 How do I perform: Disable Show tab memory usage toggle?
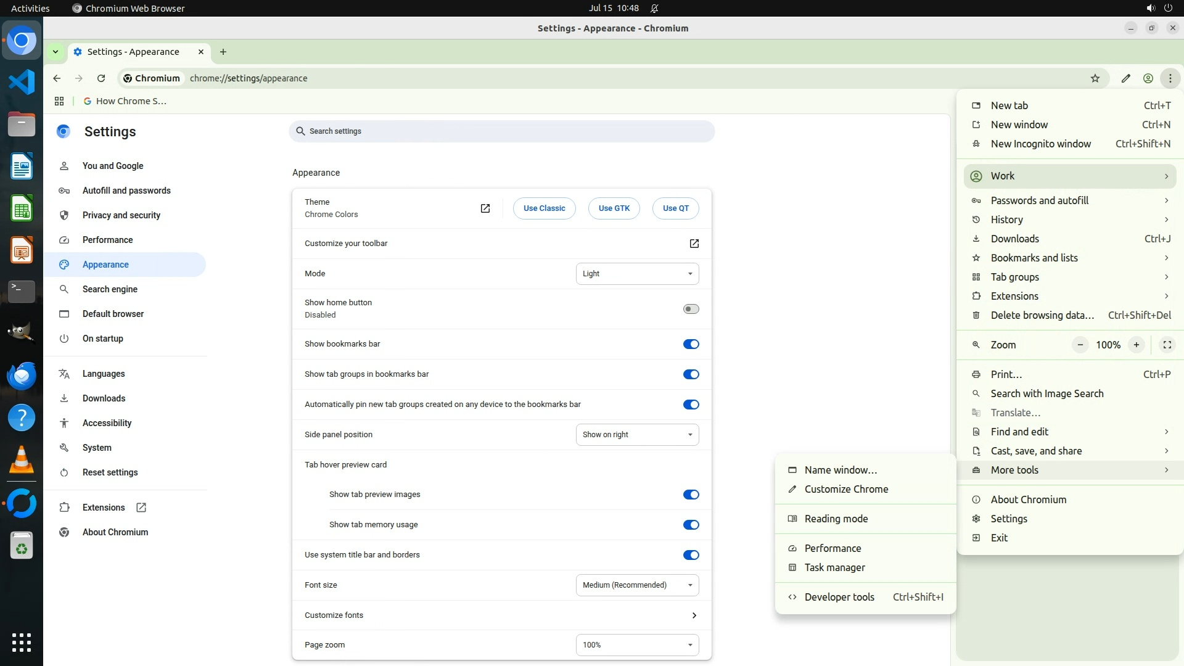point(691,525)
